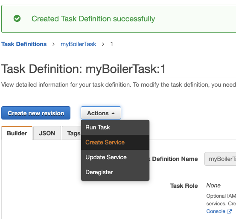236x219 pixels.
Task: Open the Tags tab
Action: 72,133
